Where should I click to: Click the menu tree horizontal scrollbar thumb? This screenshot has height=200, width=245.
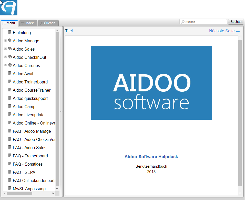(19, 193)
